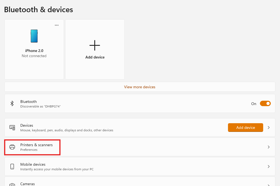Click the plus icon to add device

click(x=95, y=45)
